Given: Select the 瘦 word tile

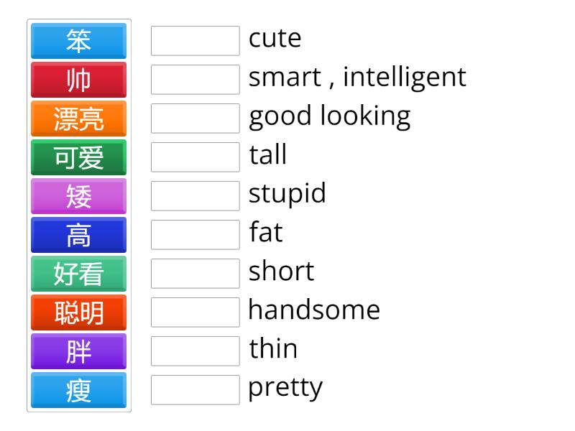Looking at the screenshot, I should pos(78,390).
